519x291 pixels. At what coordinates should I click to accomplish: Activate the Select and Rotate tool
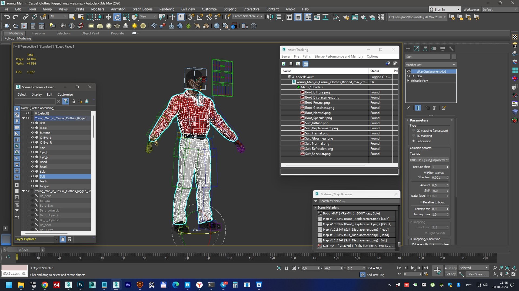point(117,17)
